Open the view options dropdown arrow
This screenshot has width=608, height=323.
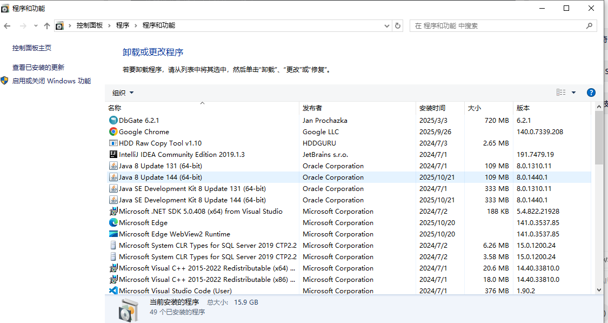click(573, 93)
